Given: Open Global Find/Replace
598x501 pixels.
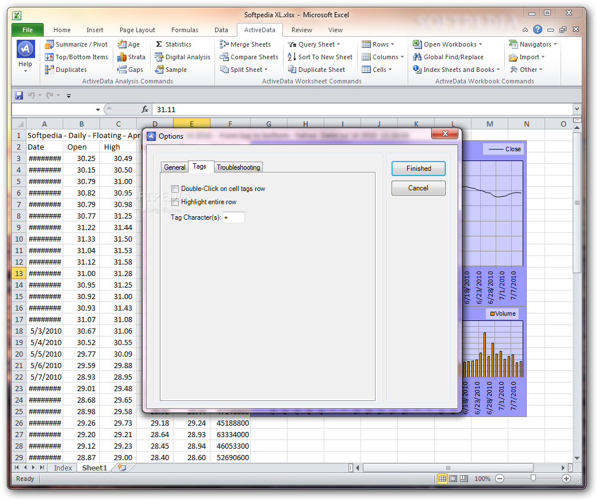Looking at the screenshot, I should (x=448, y=57).
